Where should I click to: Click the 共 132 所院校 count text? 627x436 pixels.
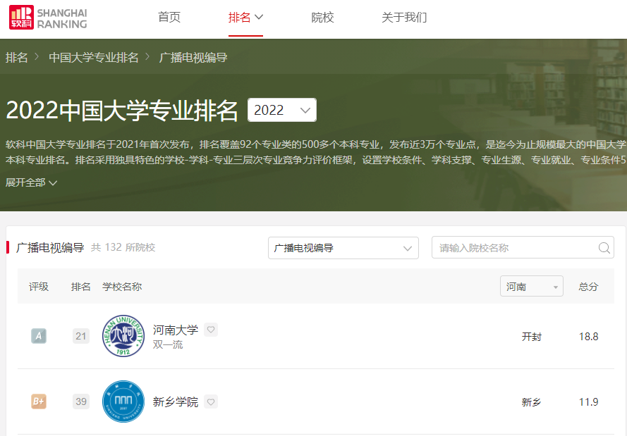123,247
